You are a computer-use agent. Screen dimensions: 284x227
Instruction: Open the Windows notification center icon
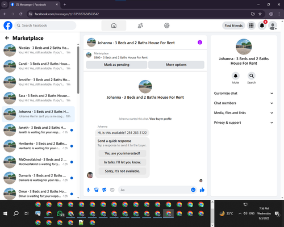(277, 214)
